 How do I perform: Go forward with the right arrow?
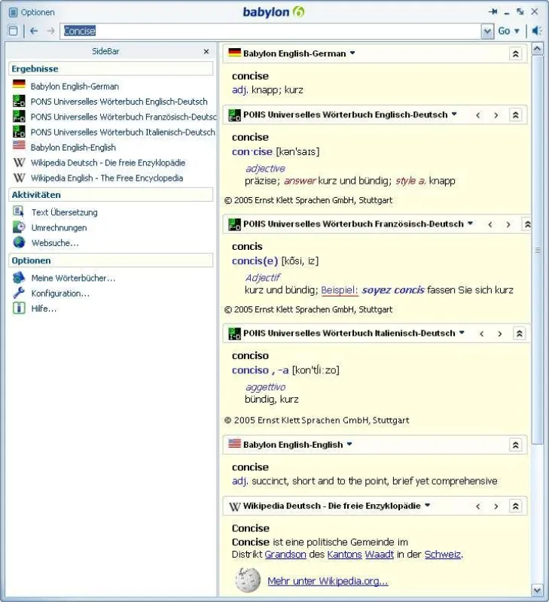[50, 31]
